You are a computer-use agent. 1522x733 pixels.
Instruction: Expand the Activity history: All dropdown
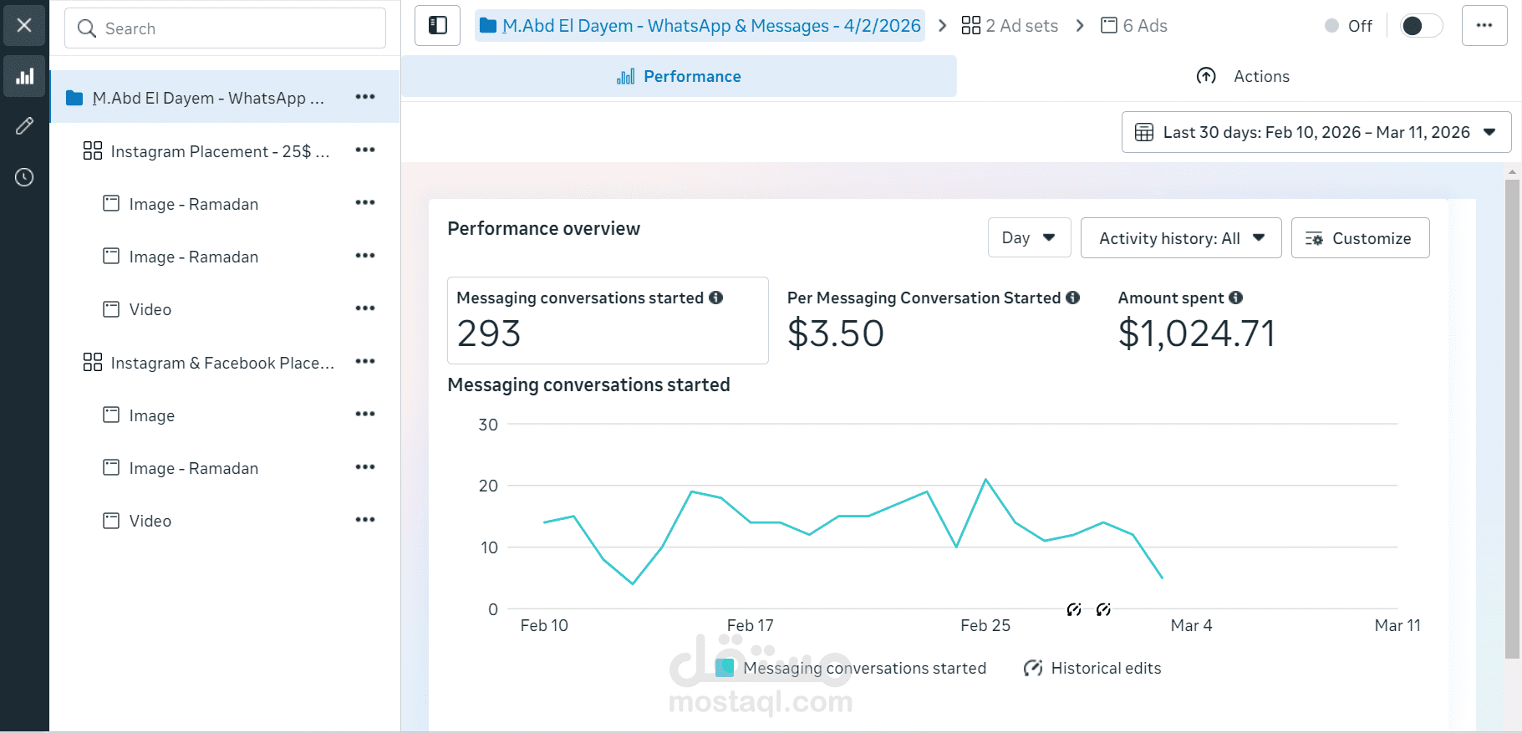tap(1180, 238)
